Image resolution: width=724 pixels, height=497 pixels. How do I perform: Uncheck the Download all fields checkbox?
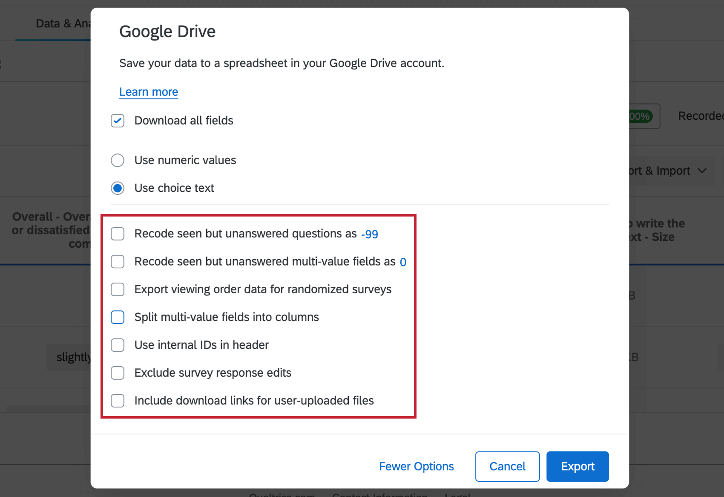(x=118, y=121)
